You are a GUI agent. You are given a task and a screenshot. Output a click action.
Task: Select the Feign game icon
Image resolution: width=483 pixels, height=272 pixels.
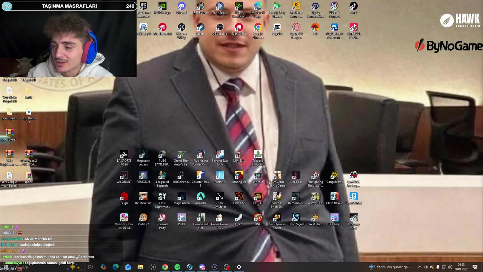pos(124,199)
